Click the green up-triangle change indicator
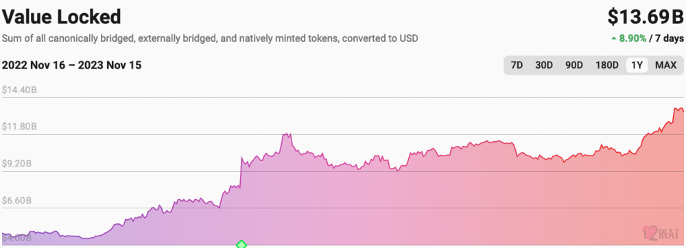The width and height of the screenshot is (686, 248). pos(614,39)
